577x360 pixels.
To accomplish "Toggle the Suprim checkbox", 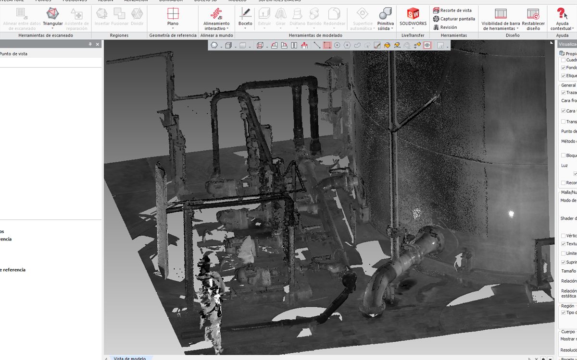I will tap(564, 263).
